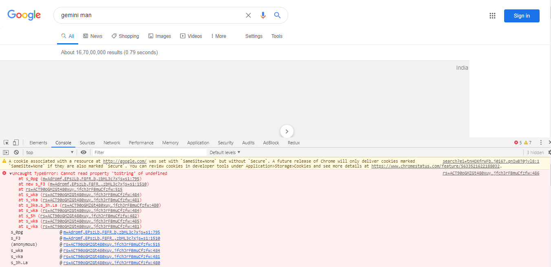This screenshot has height=267, width=551.
Task: Click the '3 hidden' messages label
Action: 535,152
